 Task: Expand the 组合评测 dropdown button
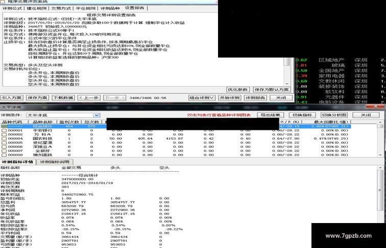click(x=202, y=98)
